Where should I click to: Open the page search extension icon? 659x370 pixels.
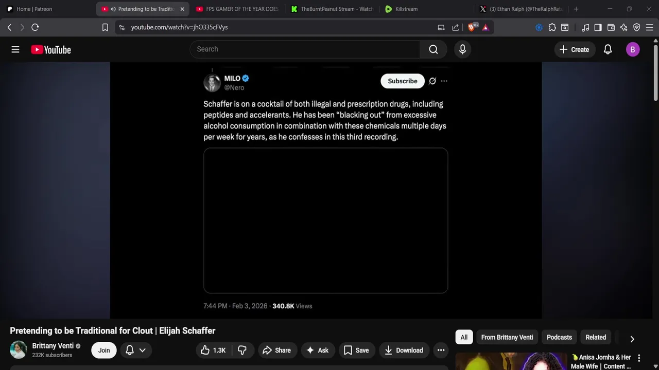click(x=565, y=27)
